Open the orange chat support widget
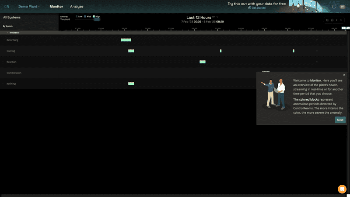Image resolution: width=350 pixels, height=197 pixels. point(342,189)
